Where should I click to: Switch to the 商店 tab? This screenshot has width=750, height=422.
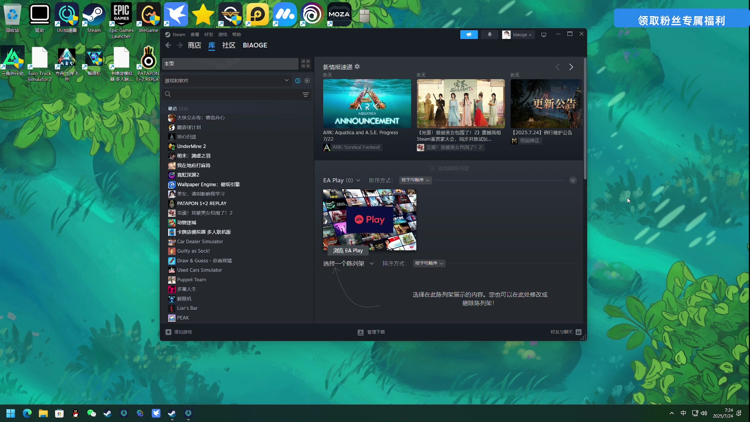[195, 45]
